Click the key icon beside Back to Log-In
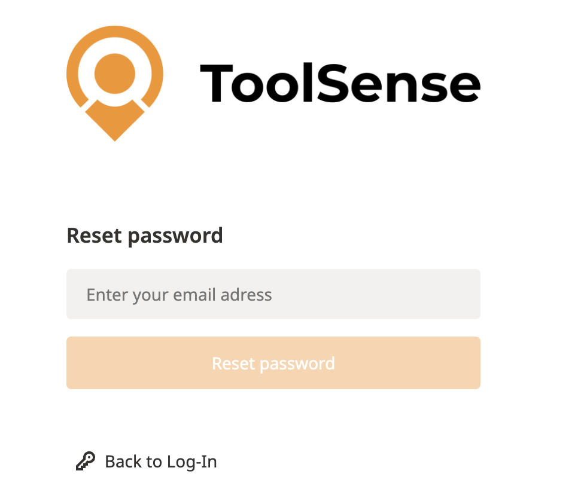Screen dimensions: 584x483 pos(86,461)
